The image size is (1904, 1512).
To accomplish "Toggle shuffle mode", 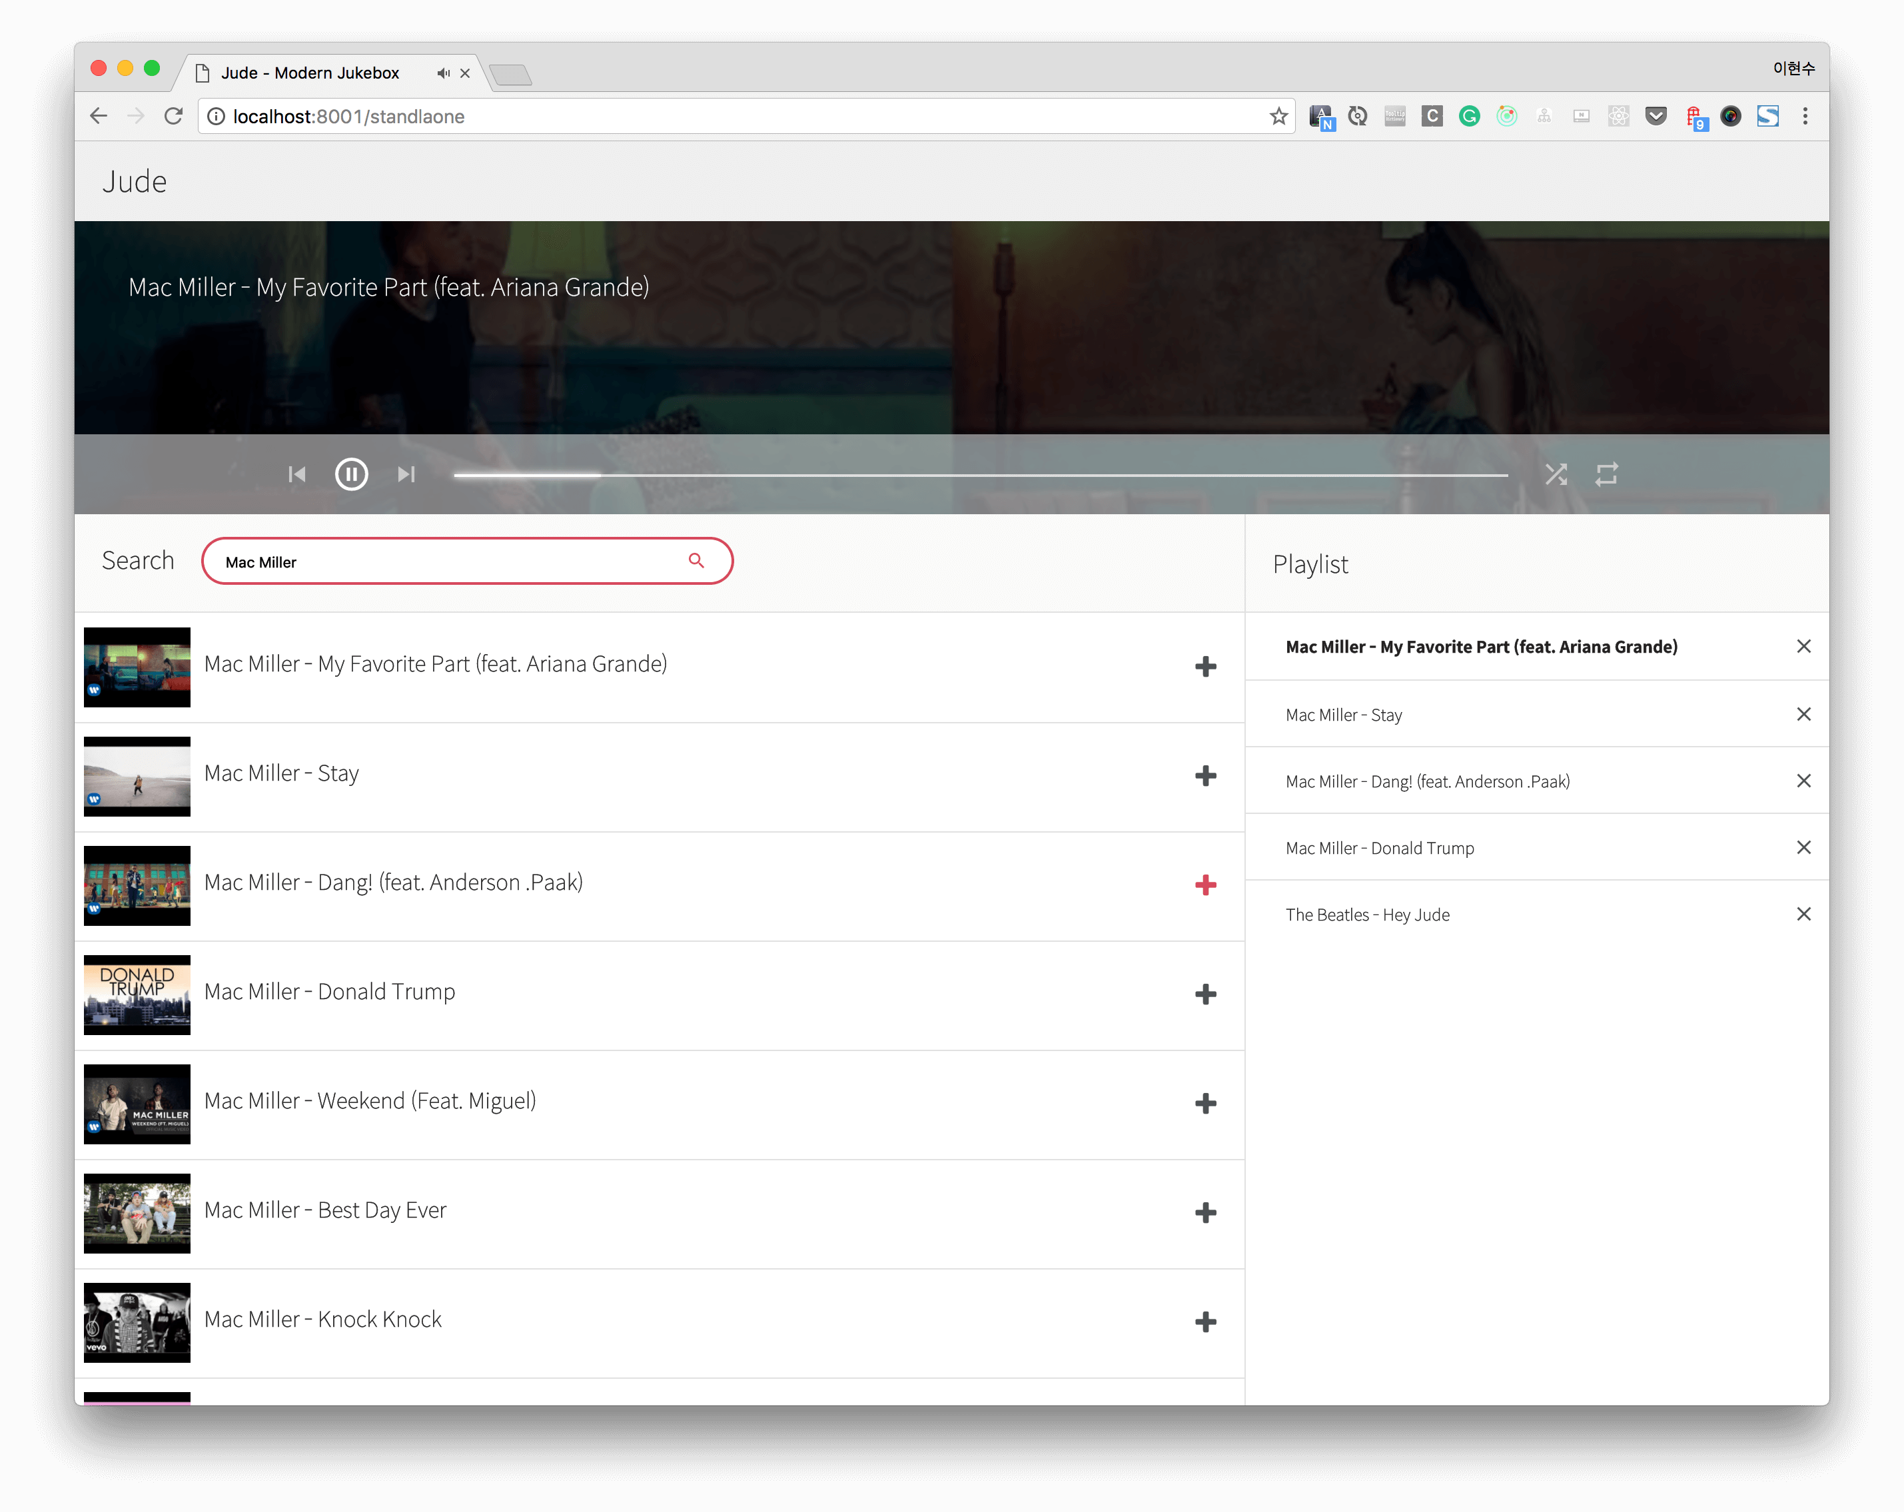I will pos(1556,474).
